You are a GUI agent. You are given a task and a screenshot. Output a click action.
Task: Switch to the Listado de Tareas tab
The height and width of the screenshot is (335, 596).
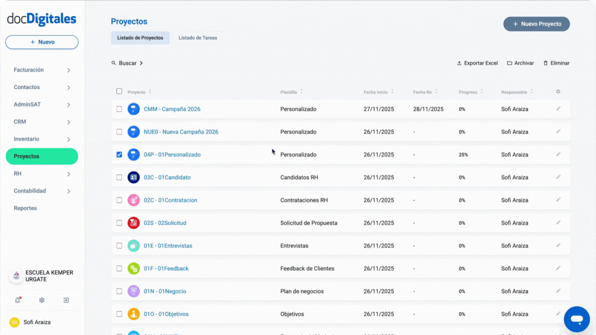(x=198, y=38)
